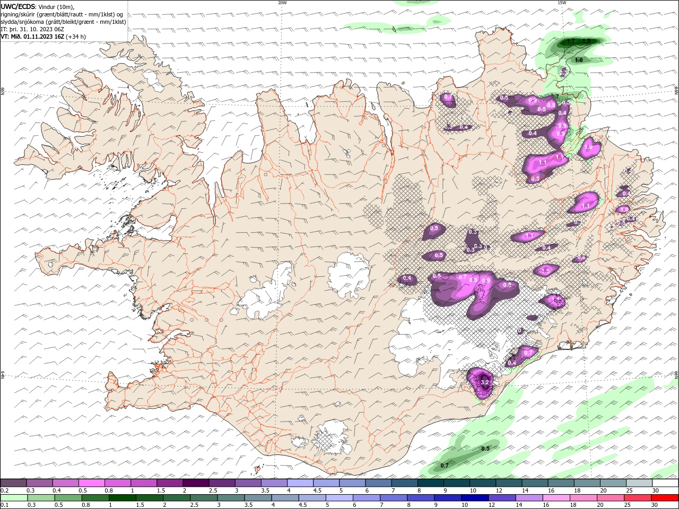Click the snow legend swatch between 0.2 and 0.3
The height and width of the screenshot is (509, 679).
pos(13,483)
